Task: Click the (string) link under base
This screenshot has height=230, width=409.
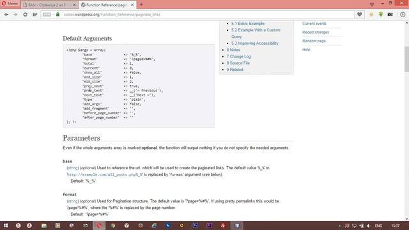Action: tap(73, 168)
